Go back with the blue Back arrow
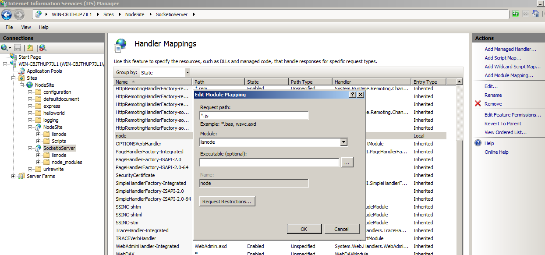 7,14
